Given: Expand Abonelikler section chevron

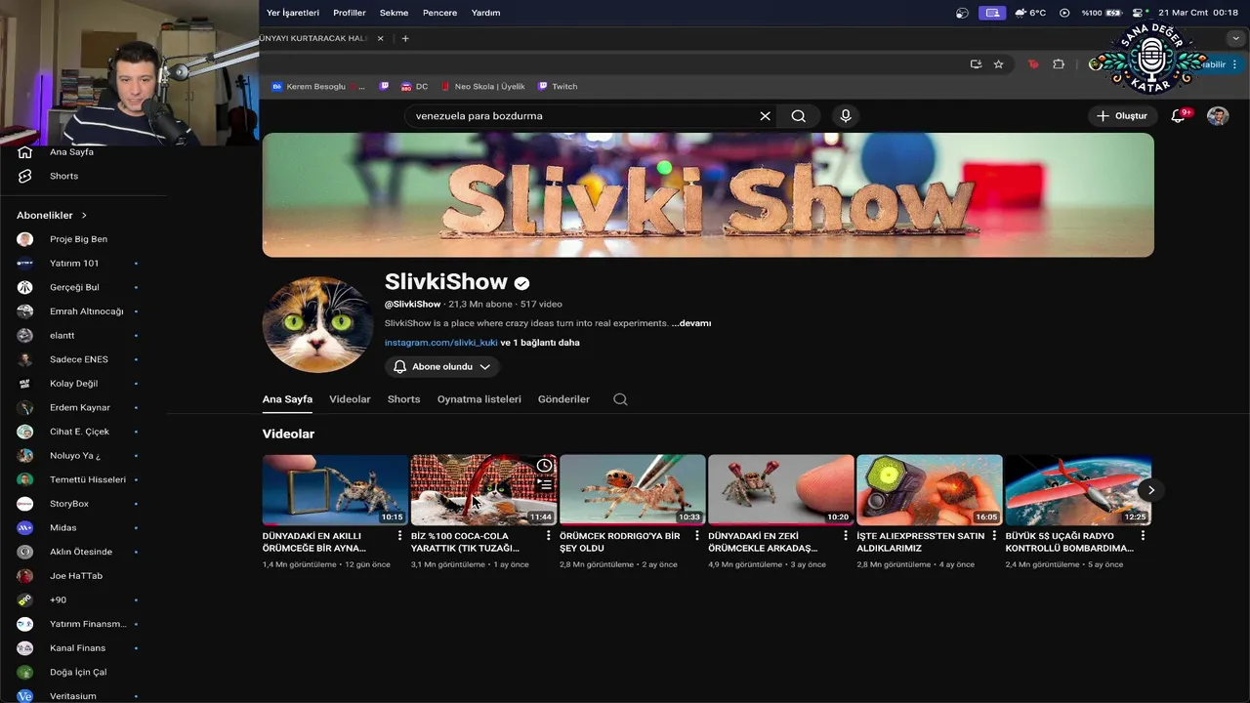Looking at the screenshot, I should (x=84, y=215).
